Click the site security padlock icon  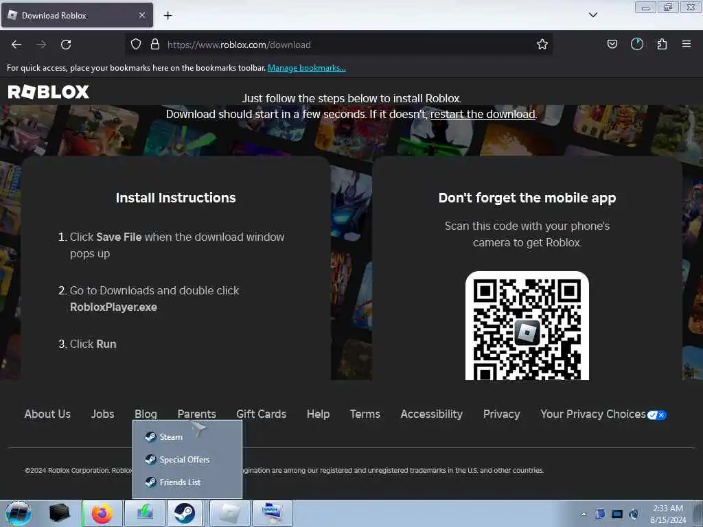coord(155,44)
